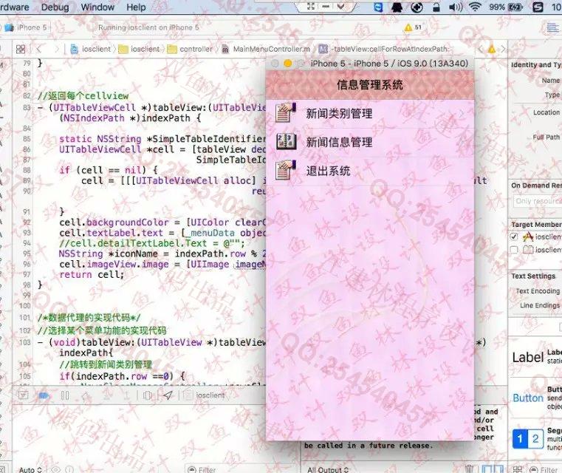
Task: Step into in the debugger
Action: [x=107, y=395]
